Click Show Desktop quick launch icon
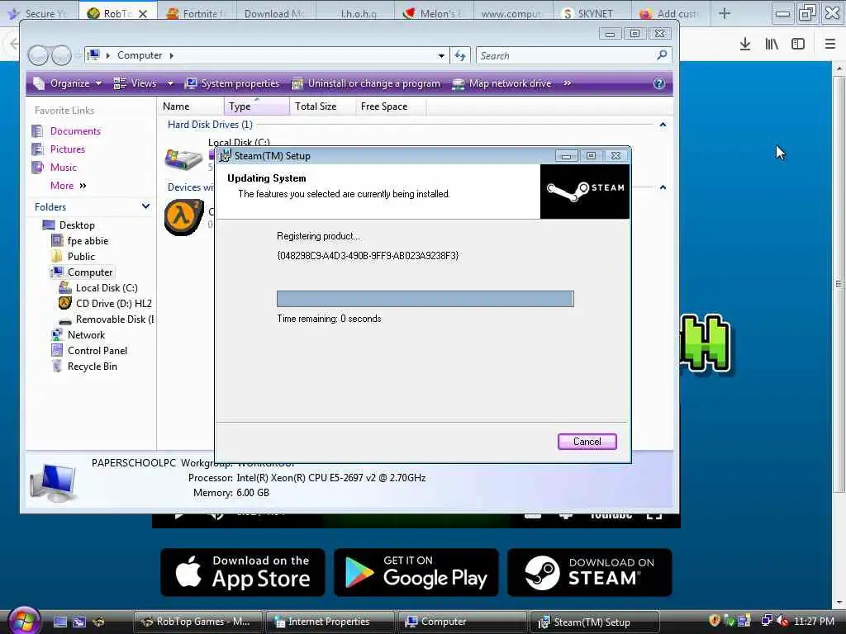Image resolution: width=846 pixels, height=634 pixels. tap(59, 622)
